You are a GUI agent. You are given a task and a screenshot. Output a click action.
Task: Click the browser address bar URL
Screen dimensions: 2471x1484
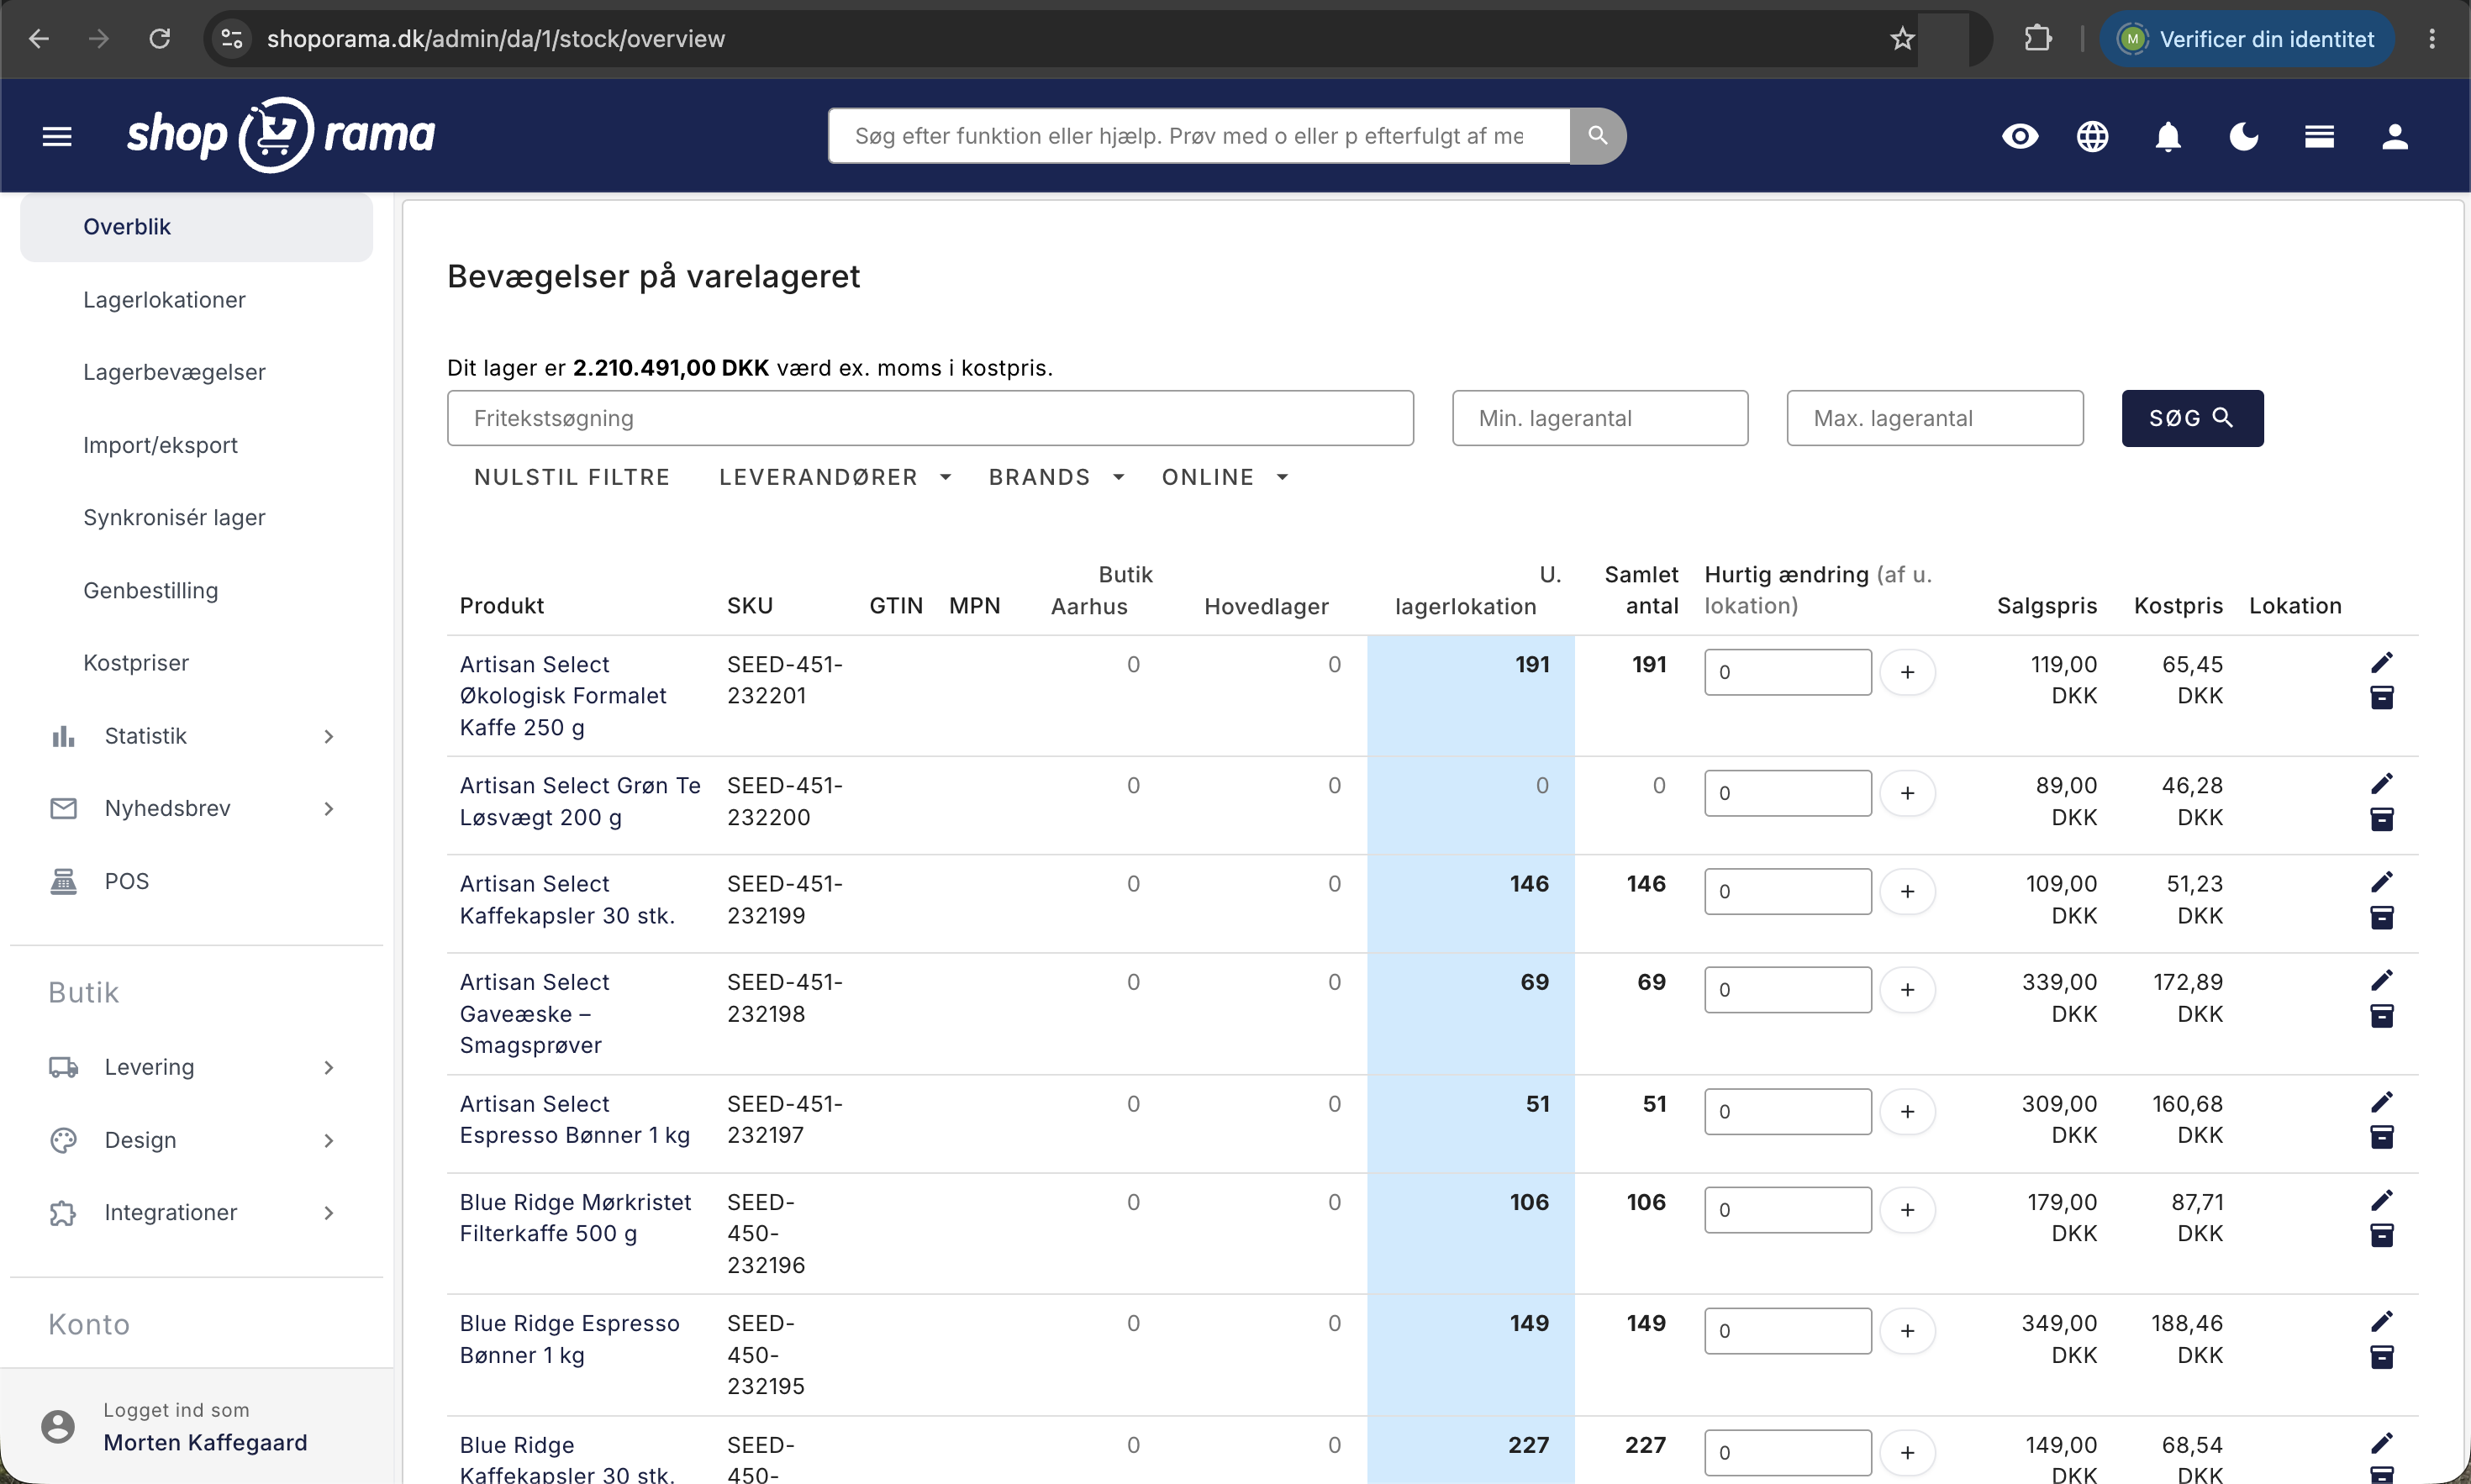pyautogui.click(x=495, y=39)
